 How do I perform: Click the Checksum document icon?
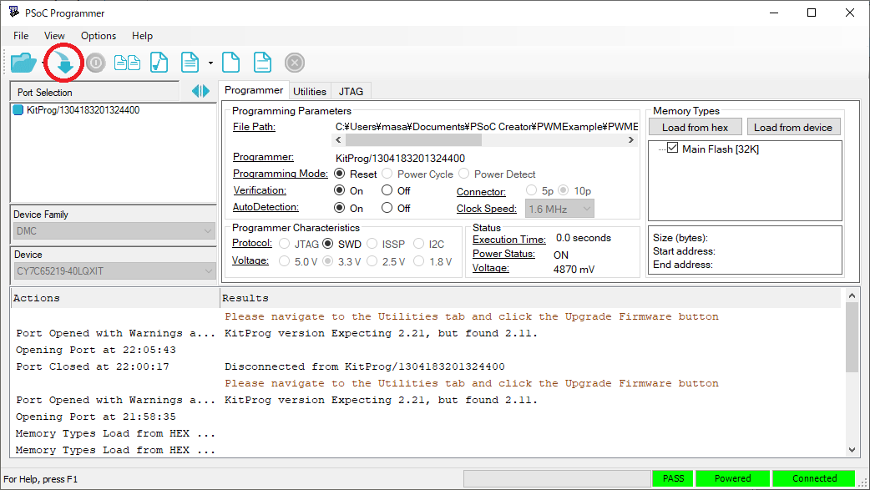159,62
